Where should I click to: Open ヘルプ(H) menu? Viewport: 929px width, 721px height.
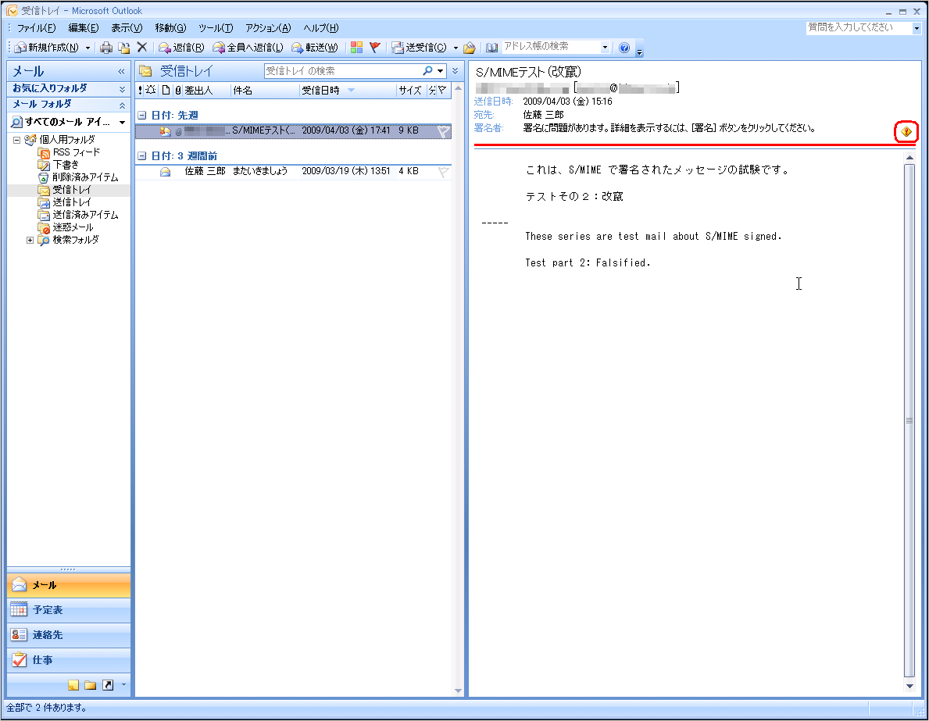[x=321, y=28]
